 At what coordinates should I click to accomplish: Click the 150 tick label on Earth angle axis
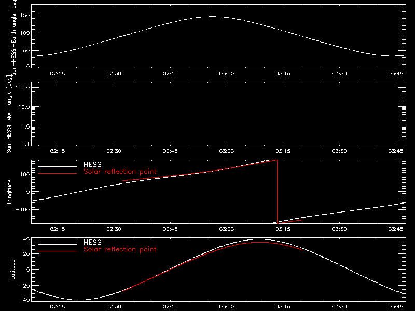(24, 15)
